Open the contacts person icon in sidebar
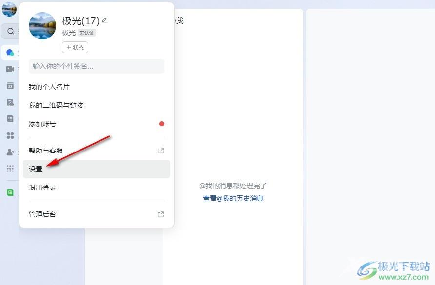435x285 pixels. point(10,152)
